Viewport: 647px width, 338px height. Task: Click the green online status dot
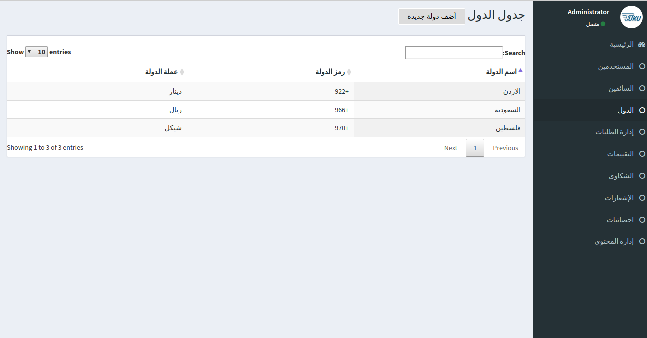point(603,24)
